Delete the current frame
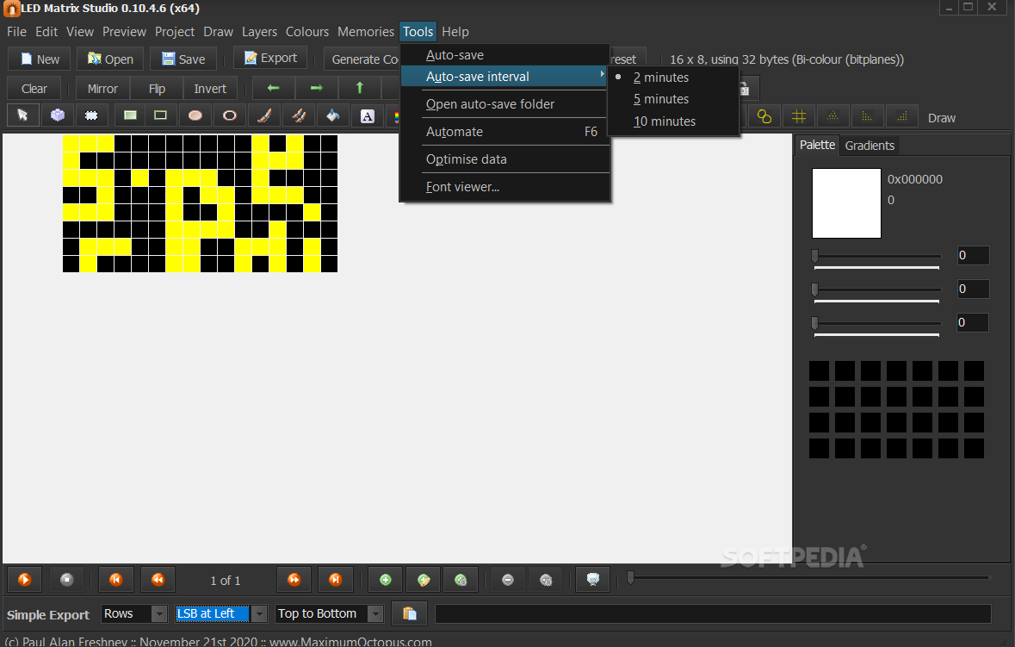Viewport: 1015px width, 647px height. [x=508, y=580]
